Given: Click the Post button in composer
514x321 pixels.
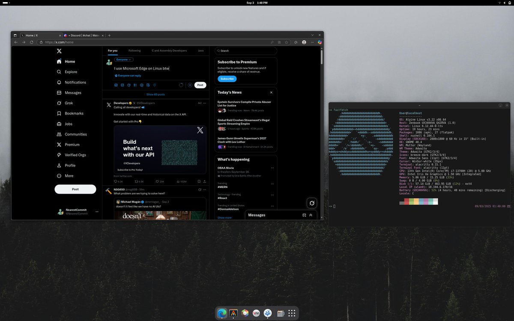Looking at the screenshot, I should (200, 85).
